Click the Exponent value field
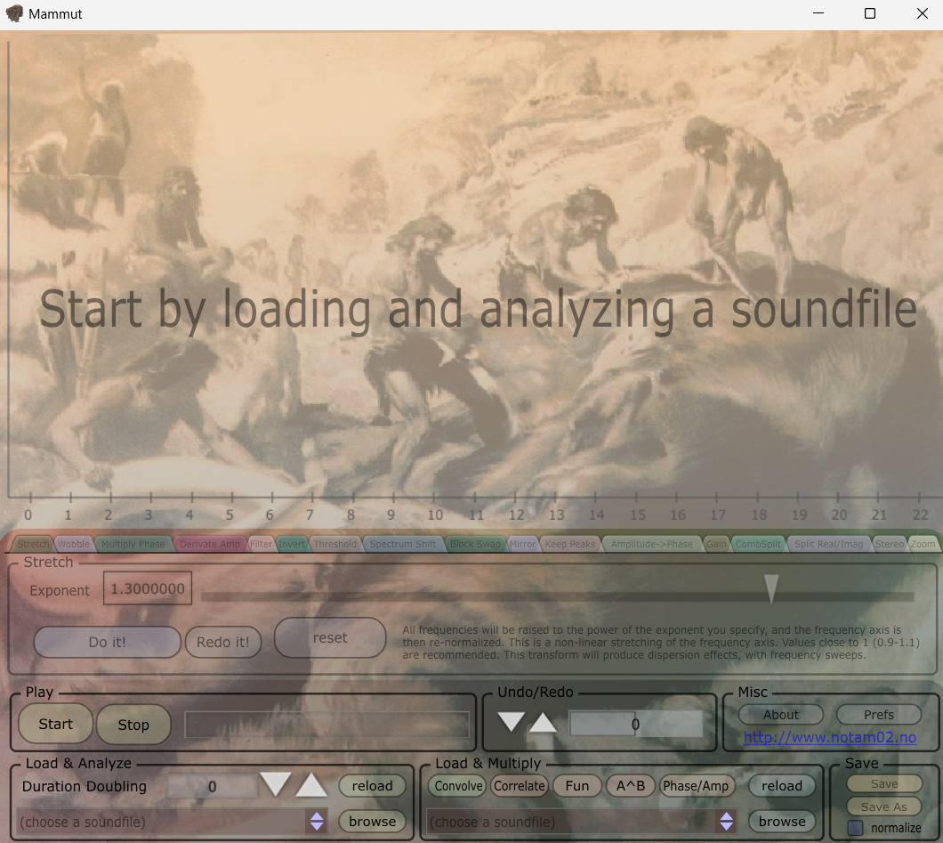The height and width of the screenshot is (843, 943). (x=148, y=588)
